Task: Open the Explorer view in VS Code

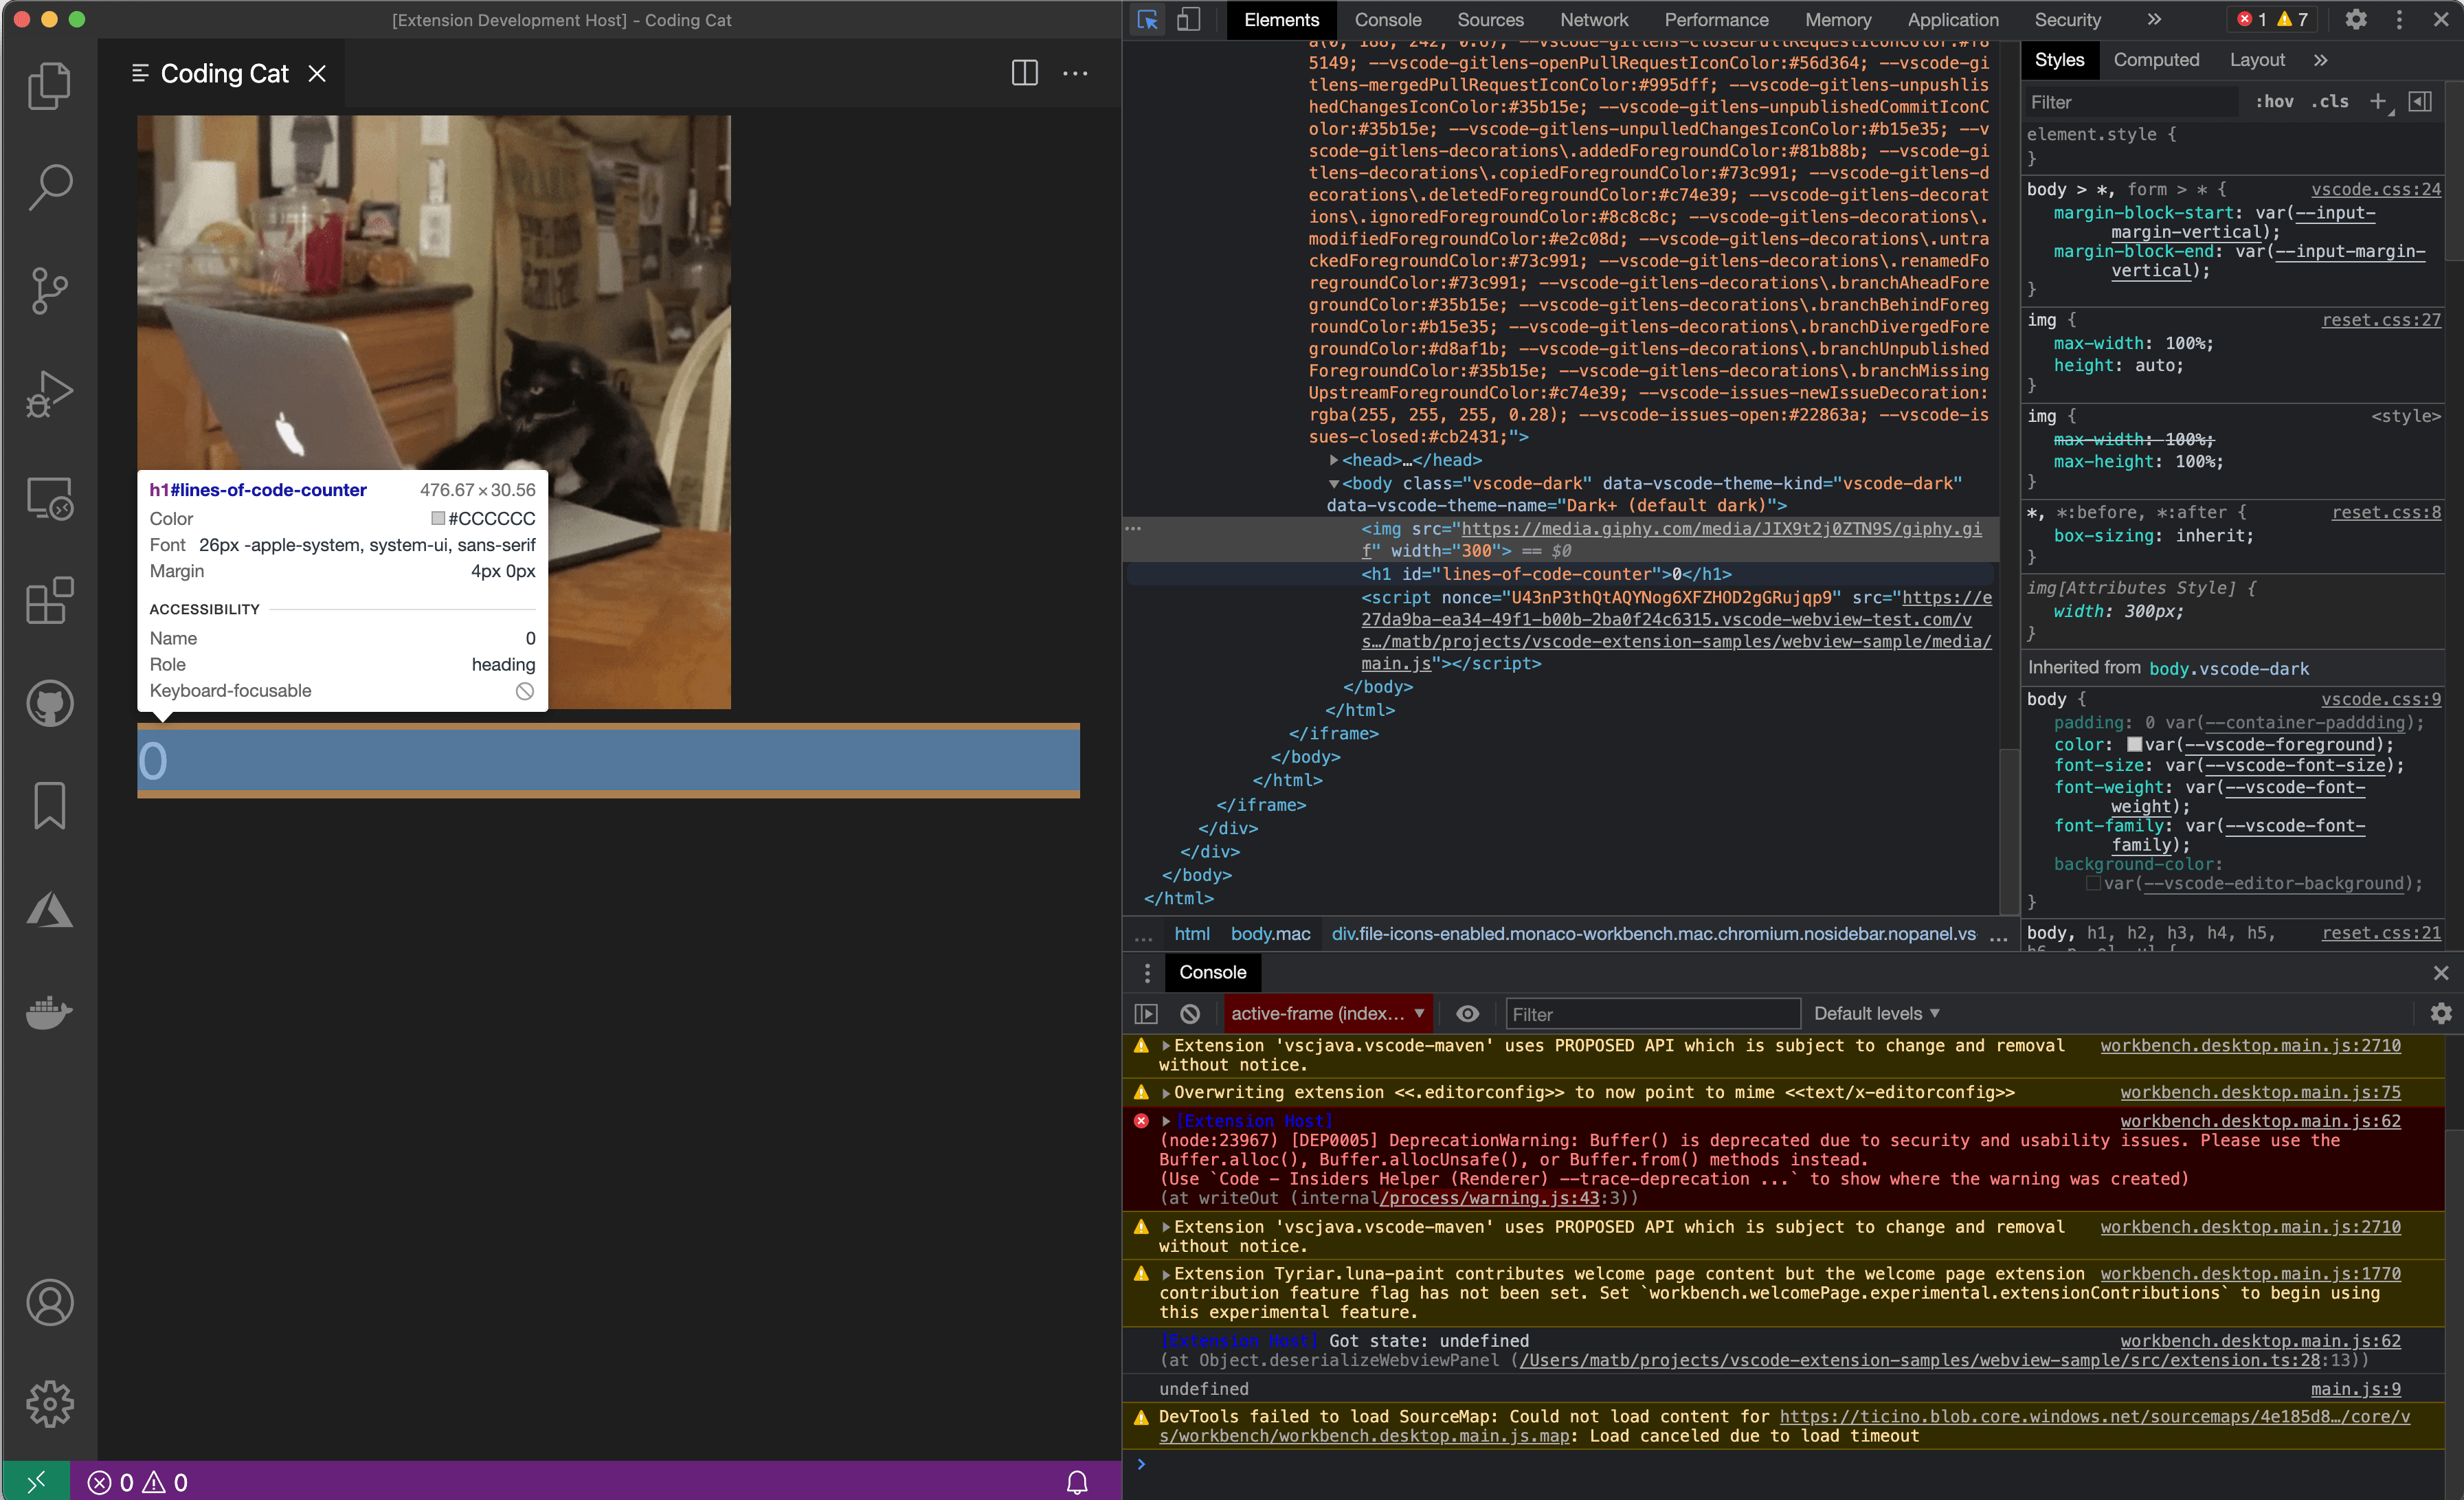Action: point(49,86)
